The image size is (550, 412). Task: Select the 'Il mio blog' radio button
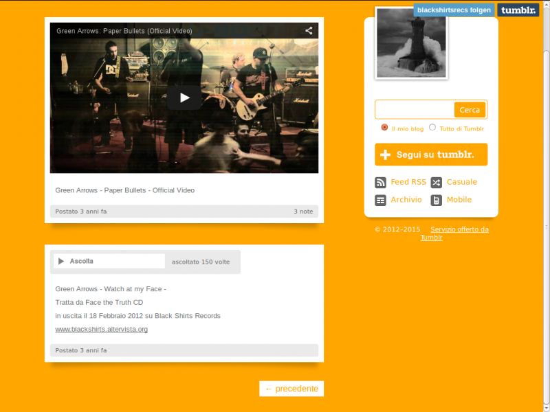[384, 127]
